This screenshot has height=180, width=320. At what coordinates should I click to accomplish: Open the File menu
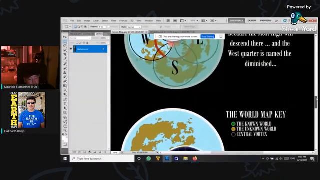(72, 21)
